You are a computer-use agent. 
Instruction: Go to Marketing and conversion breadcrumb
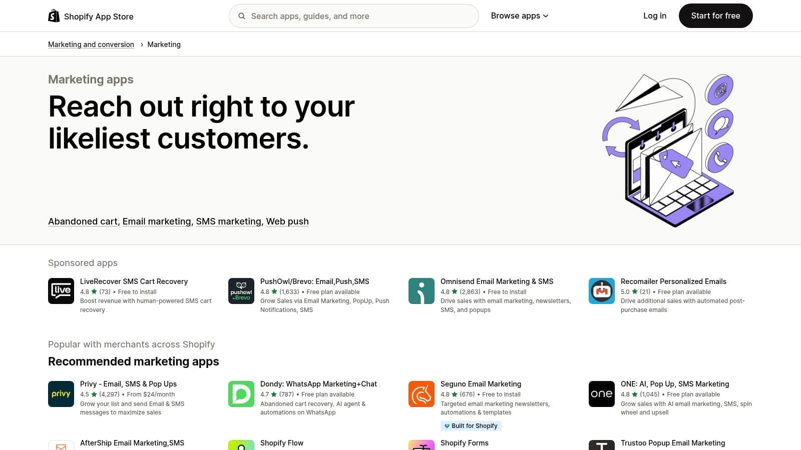coord(91,44)
